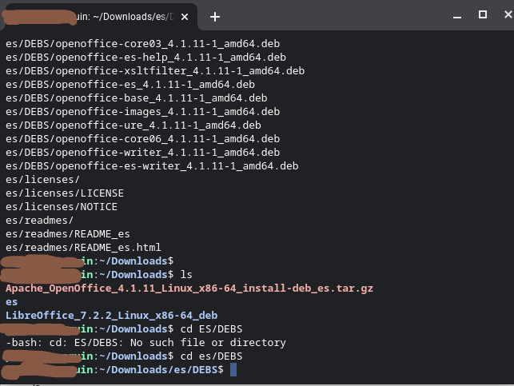Click the es/licenses/LICENSE line
Image resolution: width=514 pixels, height=386 pixels.
click(x=65, y=193)
